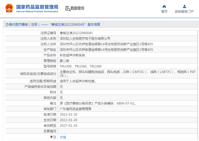
Task: Click 适用于人体超声诊断检查 value
Action: click(x=78, y=81)
